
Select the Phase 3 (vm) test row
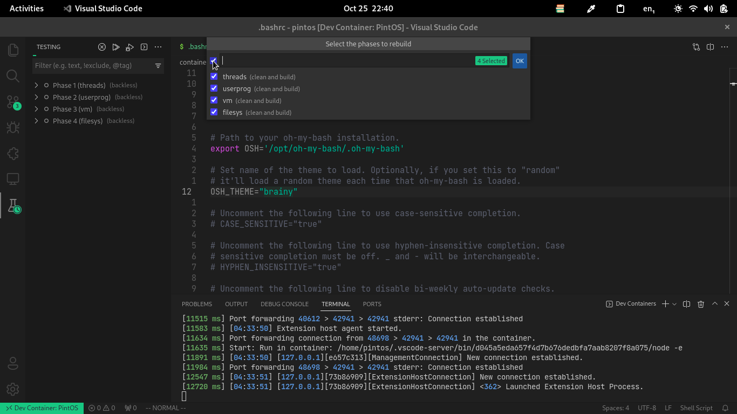coord(98,109)
